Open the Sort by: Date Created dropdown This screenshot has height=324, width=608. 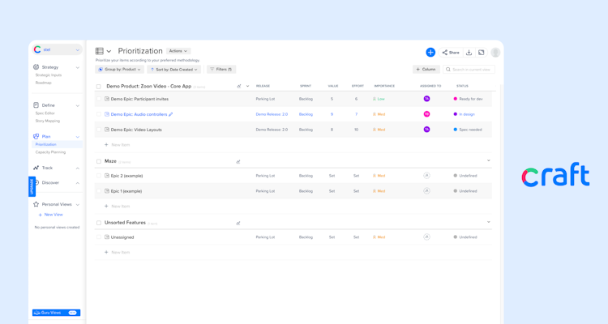[173, 70]
